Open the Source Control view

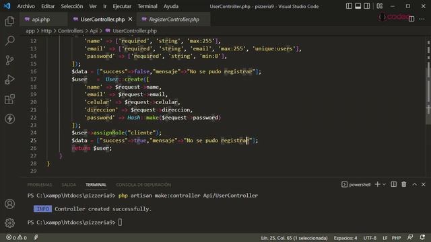(9, 60)
